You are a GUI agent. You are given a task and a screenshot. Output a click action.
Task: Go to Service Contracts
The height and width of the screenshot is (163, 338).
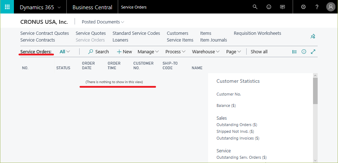coord(37,40)
